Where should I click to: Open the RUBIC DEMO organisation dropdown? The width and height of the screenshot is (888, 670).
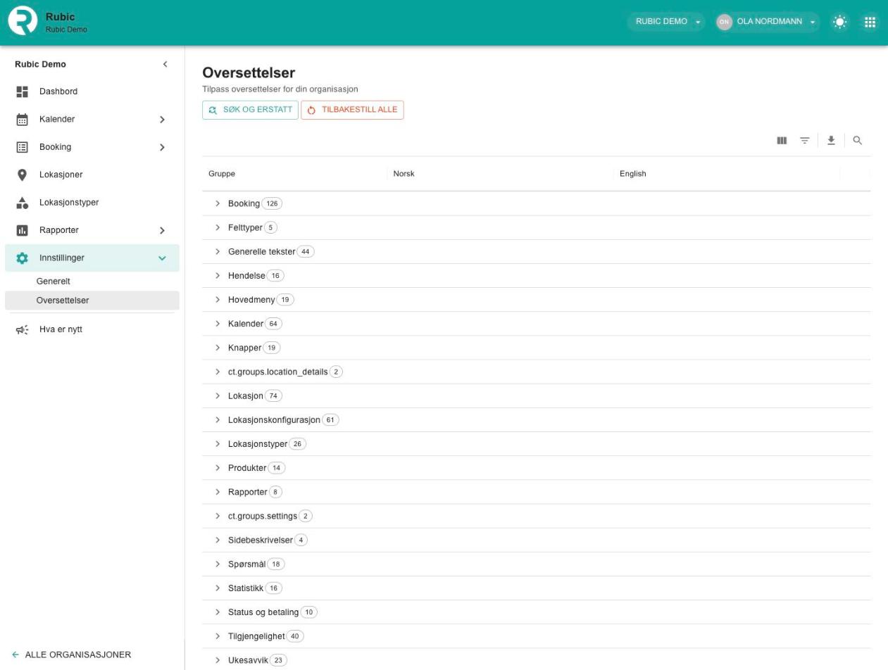coord(666,22)
